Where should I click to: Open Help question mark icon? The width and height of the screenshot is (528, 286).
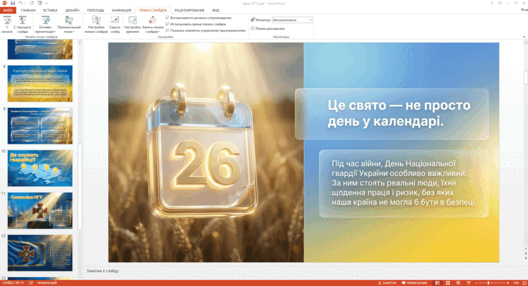tap(491, 3)
